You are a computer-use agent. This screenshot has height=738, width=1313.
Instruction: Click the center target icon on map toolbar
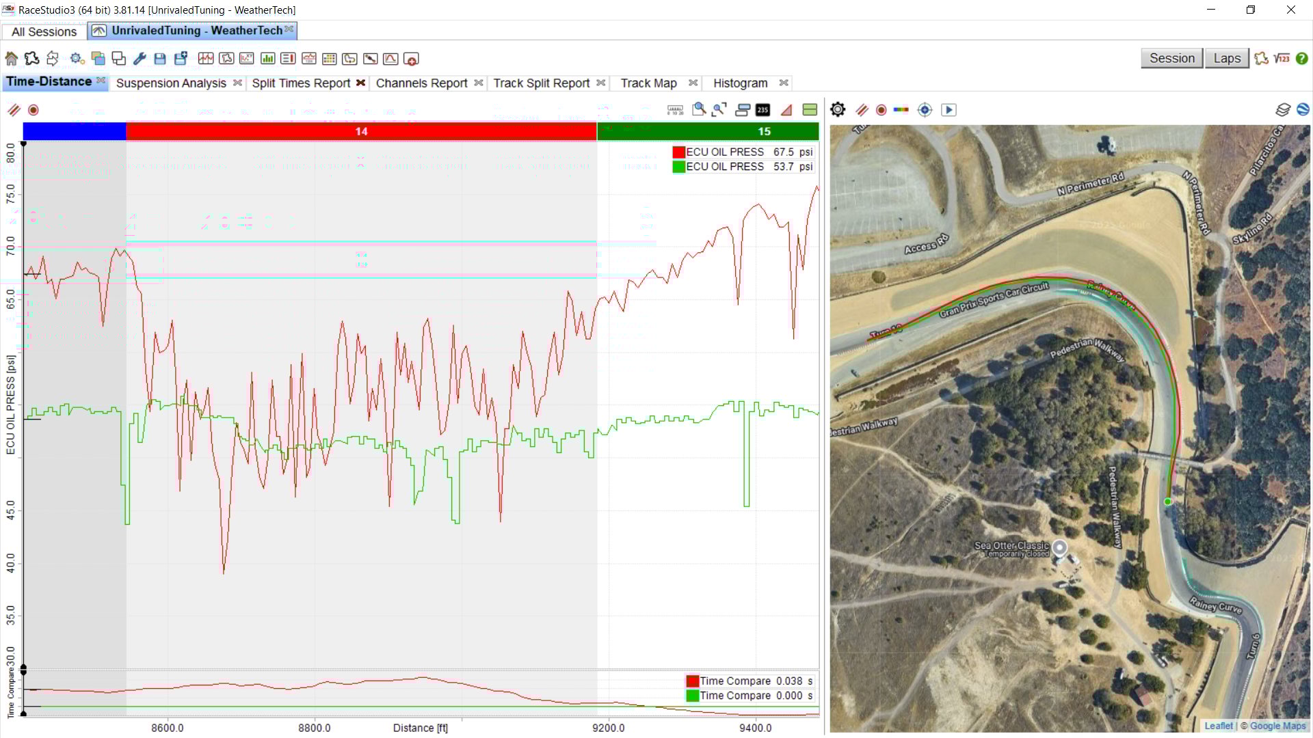925,109
